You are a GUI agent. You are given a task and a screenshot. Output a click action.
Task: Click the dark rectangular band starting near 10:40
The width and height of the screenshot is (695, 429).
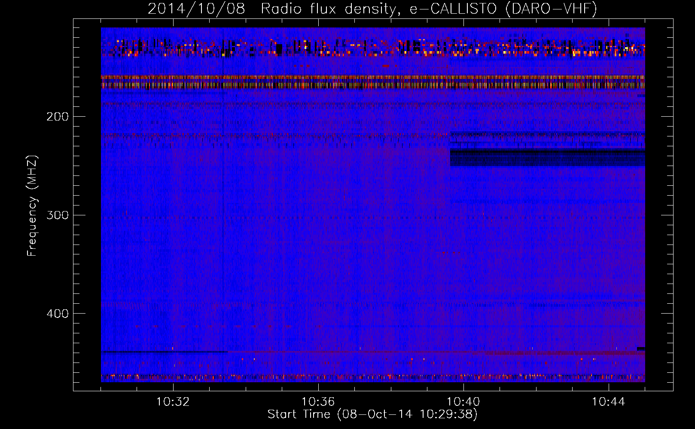point(547,157)
